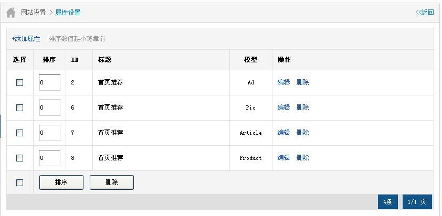Click the 4条 record count badge
This screenshot has height=216, width=442.
[388, 202]
